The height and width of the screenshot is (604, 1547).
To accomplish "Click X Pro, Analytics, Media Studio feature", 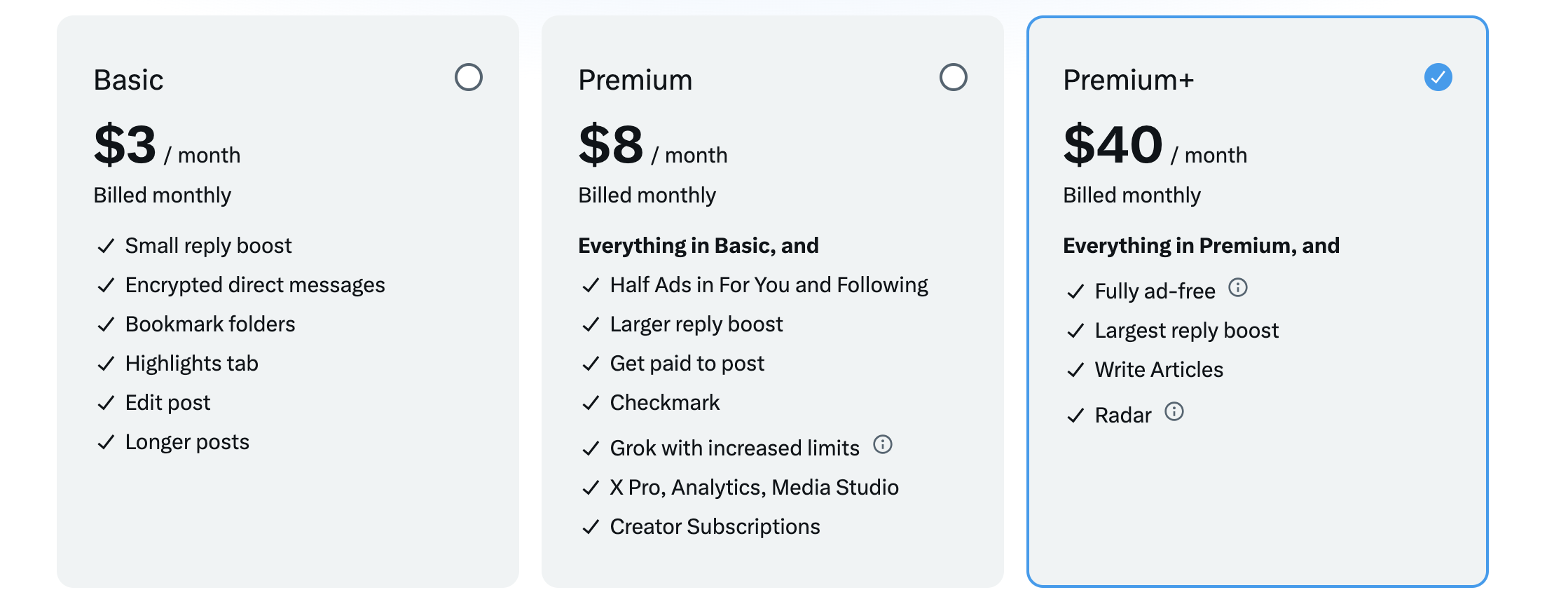I will click(x=754, y=488).
